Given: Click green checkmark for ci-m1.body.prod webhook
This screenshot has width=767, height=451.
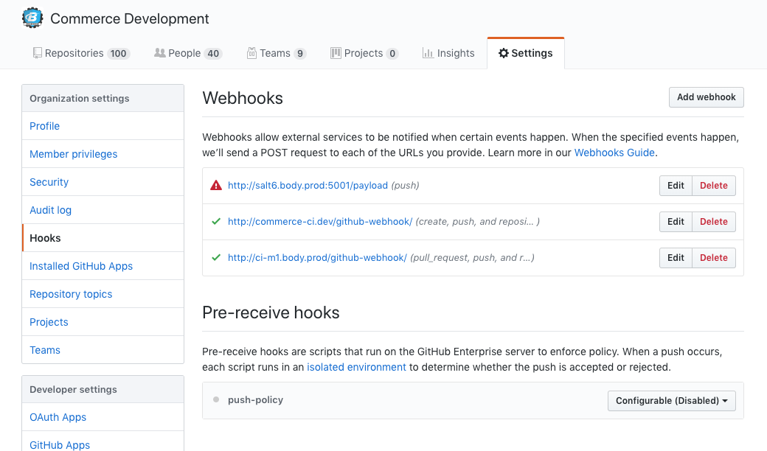Looking at the screenshot, I should click(215, 257).
